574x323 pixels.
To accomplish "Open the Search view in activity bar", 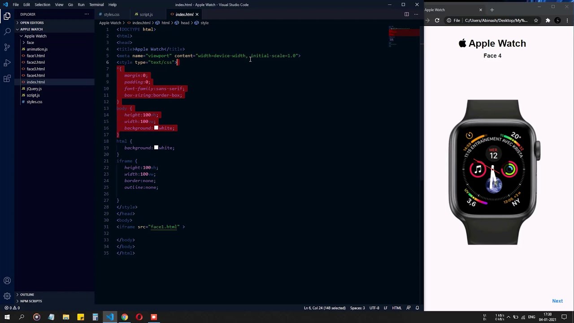I will click(x=7, y=31).
